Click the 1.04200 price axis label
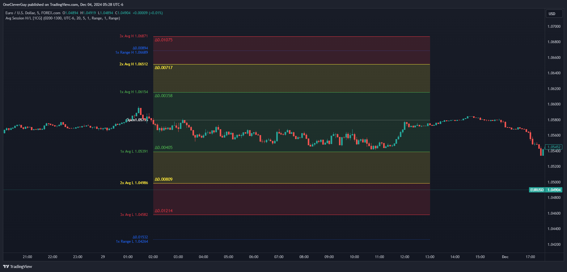Image resolution: width=567 pixels, height=272 pixels. click(554, 245)
